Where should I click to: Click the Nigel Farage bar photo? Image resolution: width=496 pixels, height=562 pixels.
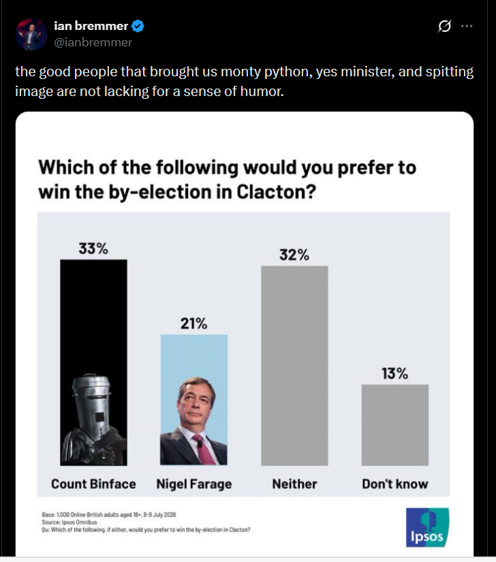(x=193, y=400)
